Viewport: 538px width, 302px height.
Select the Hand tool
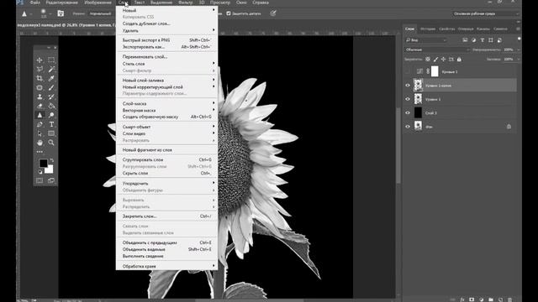[x=40, y=143]
